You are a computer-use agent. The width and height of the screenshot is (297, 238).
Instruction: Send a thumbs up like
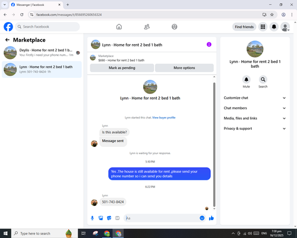point(211,218)
